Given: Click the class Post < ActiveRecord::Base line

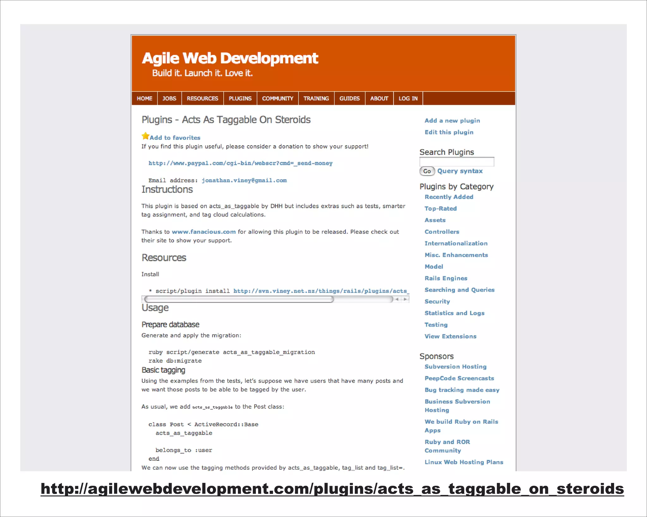Looking at the screenshot, I should (x=203, y=425).
